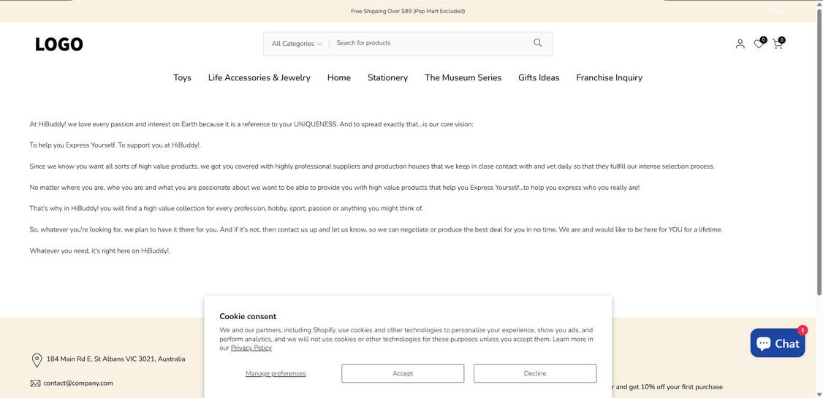The image size is (823, 398).
Task: Click text 'Whatever you need, it's right here'
Action: [x=99, y=250]
